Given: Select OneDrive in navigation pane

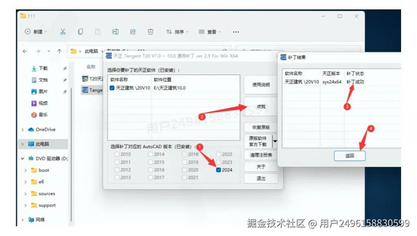Looking at the screenshot, I should [45, 130].
